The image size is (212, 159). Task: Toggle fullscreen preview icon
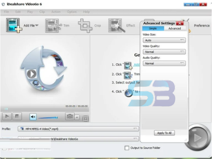[x=86, y=119]
